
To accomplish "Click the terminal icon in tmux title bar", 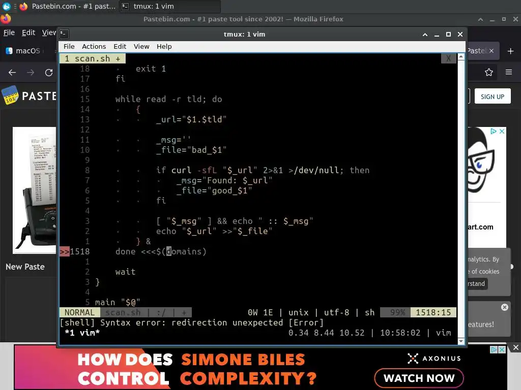I will coord(64,34).
